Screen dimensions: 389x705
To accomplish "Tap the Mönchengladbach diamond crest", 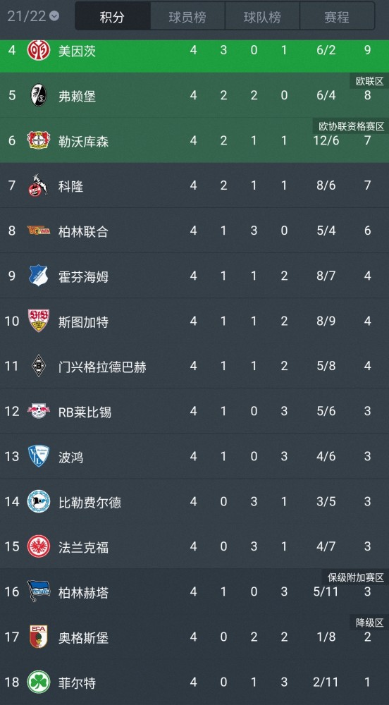I will tap(39, 366).
